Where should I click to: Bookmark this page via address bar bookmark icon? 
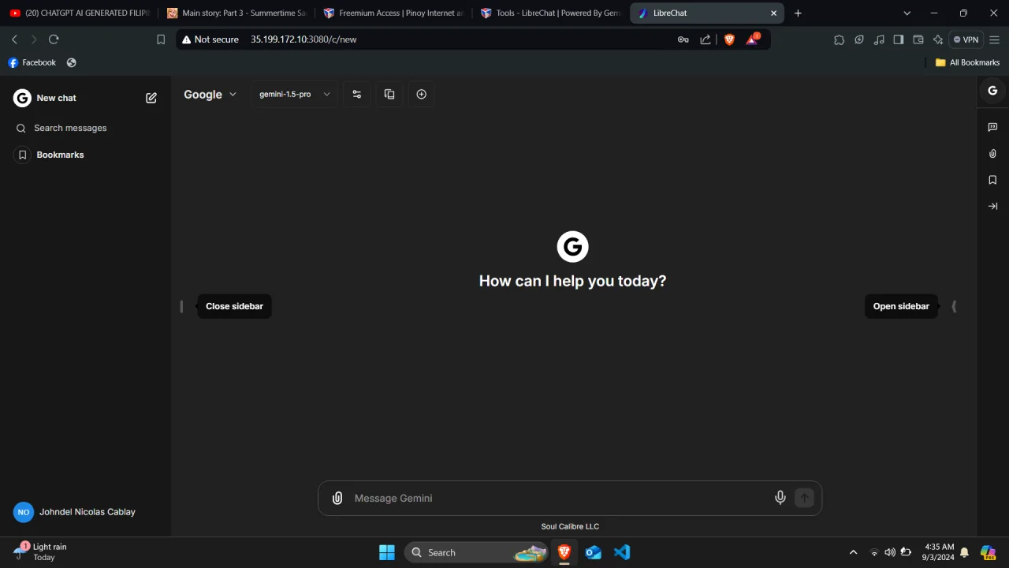(x=161, y=39)
